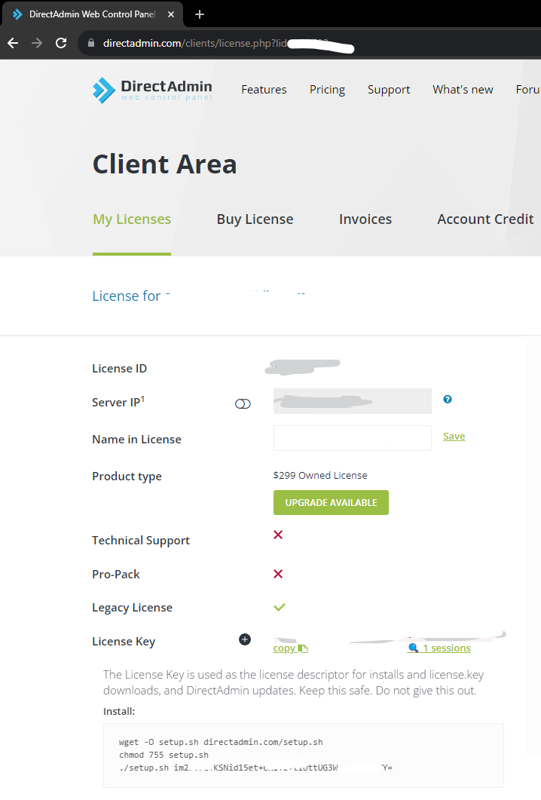Click the Technical Support red X

(x=278, y=535)
